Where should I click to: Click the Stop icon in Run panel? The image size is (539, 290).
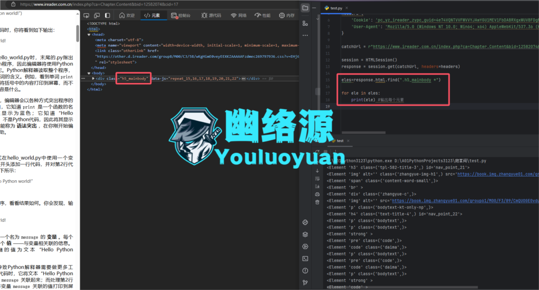click(325, 152)
